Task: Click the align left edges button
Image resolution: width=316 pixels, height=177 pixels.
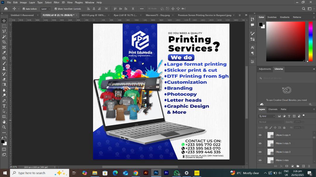Action: point(88,9)
